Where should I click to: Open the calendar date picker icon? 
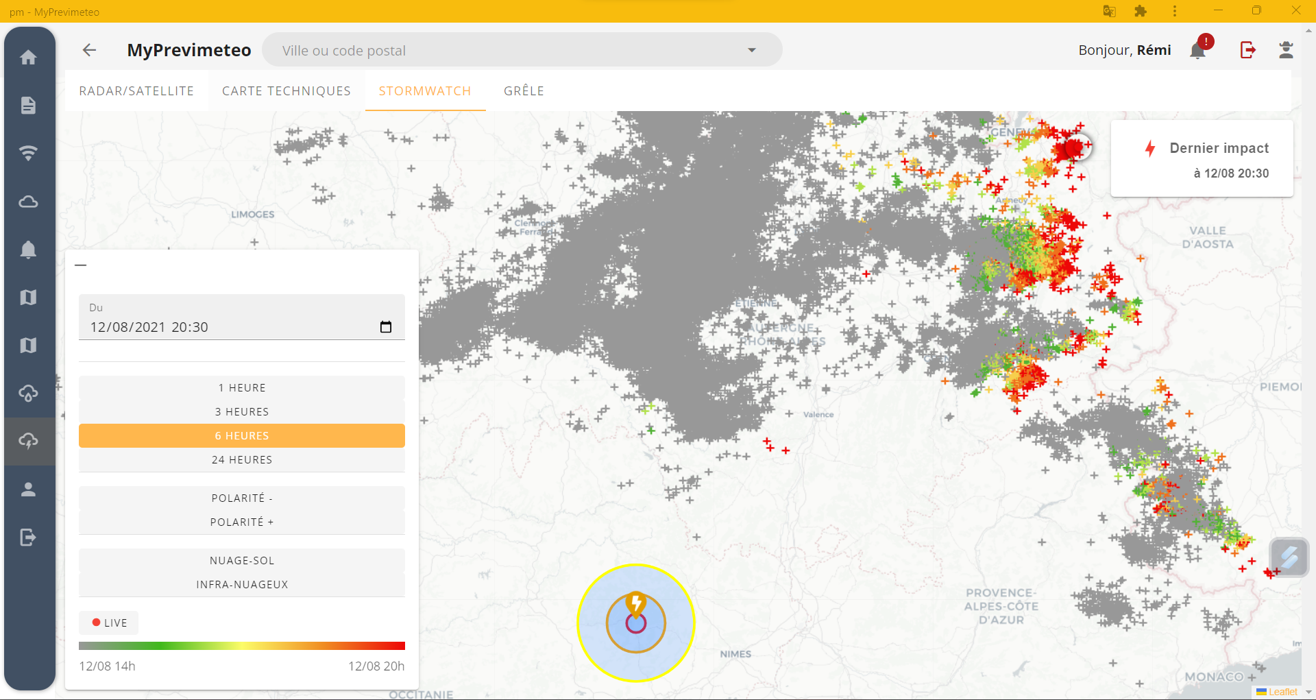coord(386,327)
